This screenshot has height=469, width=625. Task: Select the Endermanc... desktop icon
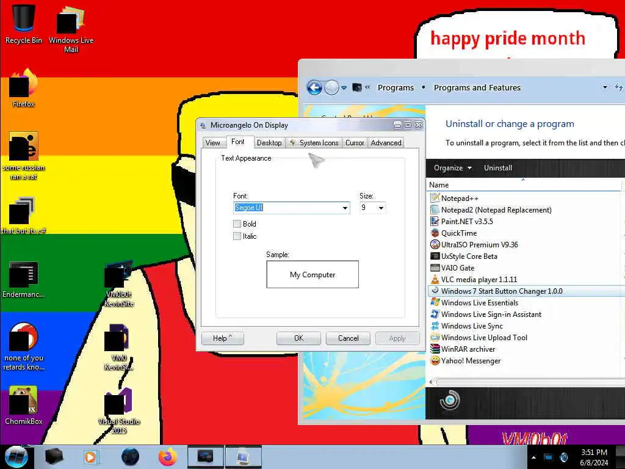[x=24, y=280]
